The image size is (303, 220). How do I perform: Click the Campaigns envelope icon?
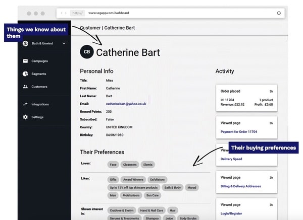point(25,61)
